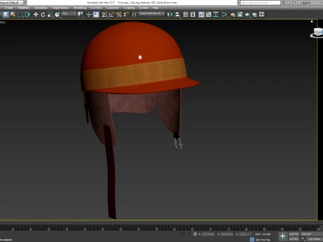This screenshot has width=323, height=242.
Task: Open the Scripting menu
Action: [129, 8]
